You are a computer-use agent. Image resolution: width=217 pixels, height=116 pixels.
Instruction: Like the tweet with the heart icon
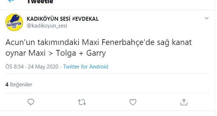pos(133,102)
